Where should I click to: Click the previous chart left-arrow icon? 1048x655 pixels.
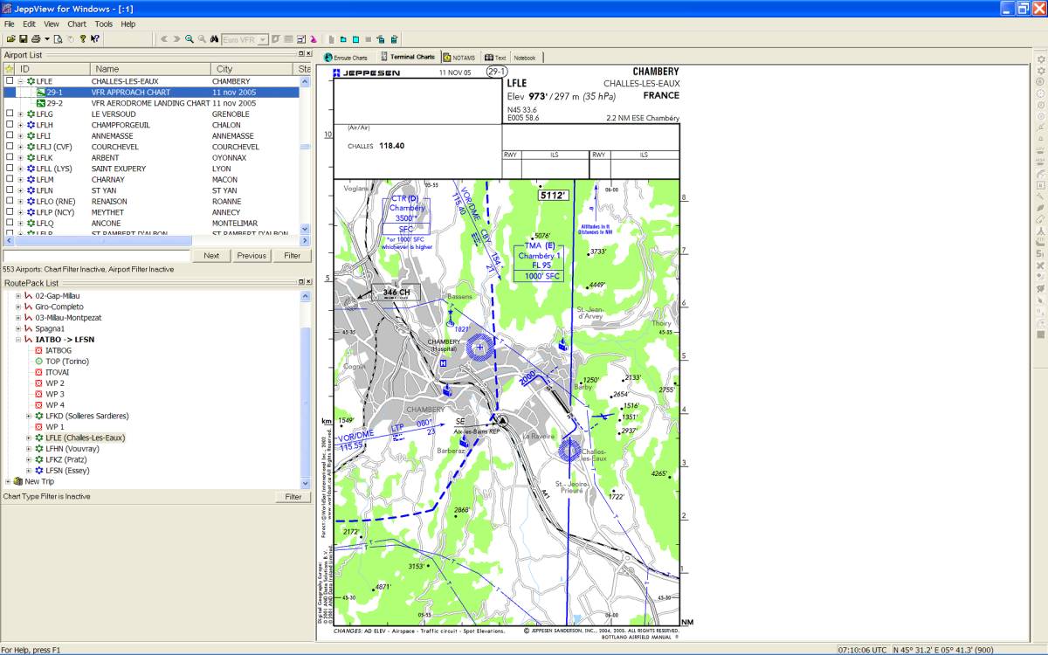coord(164,39)
